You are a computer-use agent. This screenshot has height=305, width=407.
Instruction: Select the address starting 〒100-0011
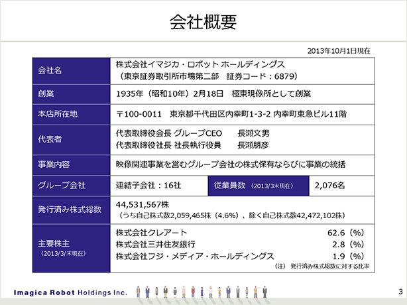(231, 114)
